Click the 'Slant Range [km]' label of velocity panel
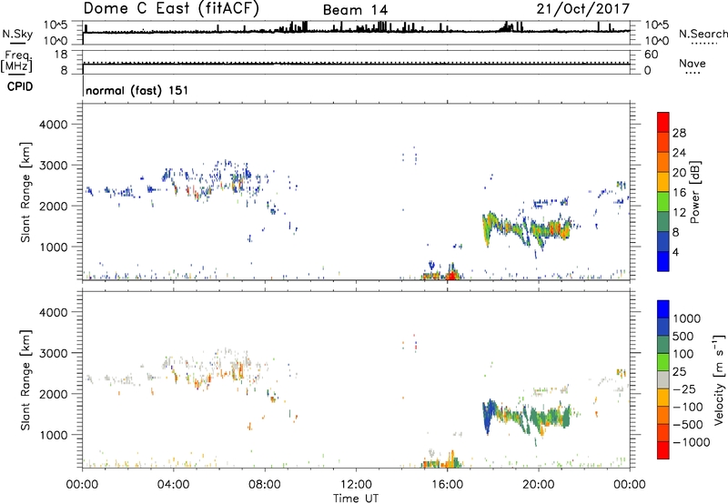The image size is (728, 504). pos(25,380)
